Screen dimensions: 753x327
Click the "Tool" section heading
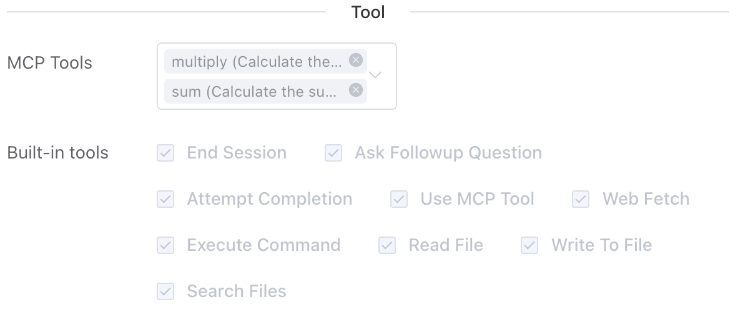[x=368, y=12]
